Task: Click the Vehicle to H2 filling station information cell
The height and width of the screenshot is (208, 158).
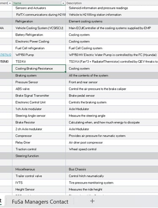Action: tap(112, 15)
